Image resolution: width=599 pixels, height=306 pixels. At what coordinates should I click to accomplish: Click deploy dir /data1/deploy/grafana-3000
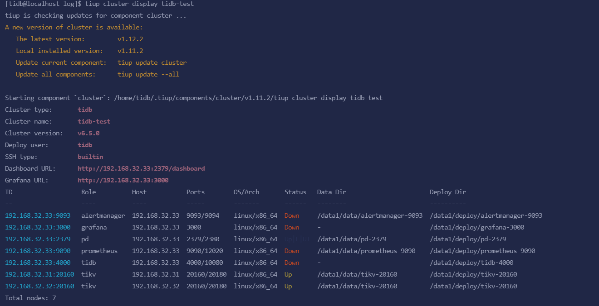(477, 227)
